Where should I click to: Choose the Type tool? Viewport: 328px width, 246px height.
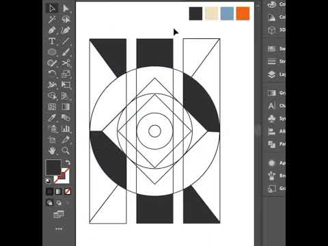[x=52, y=41]
